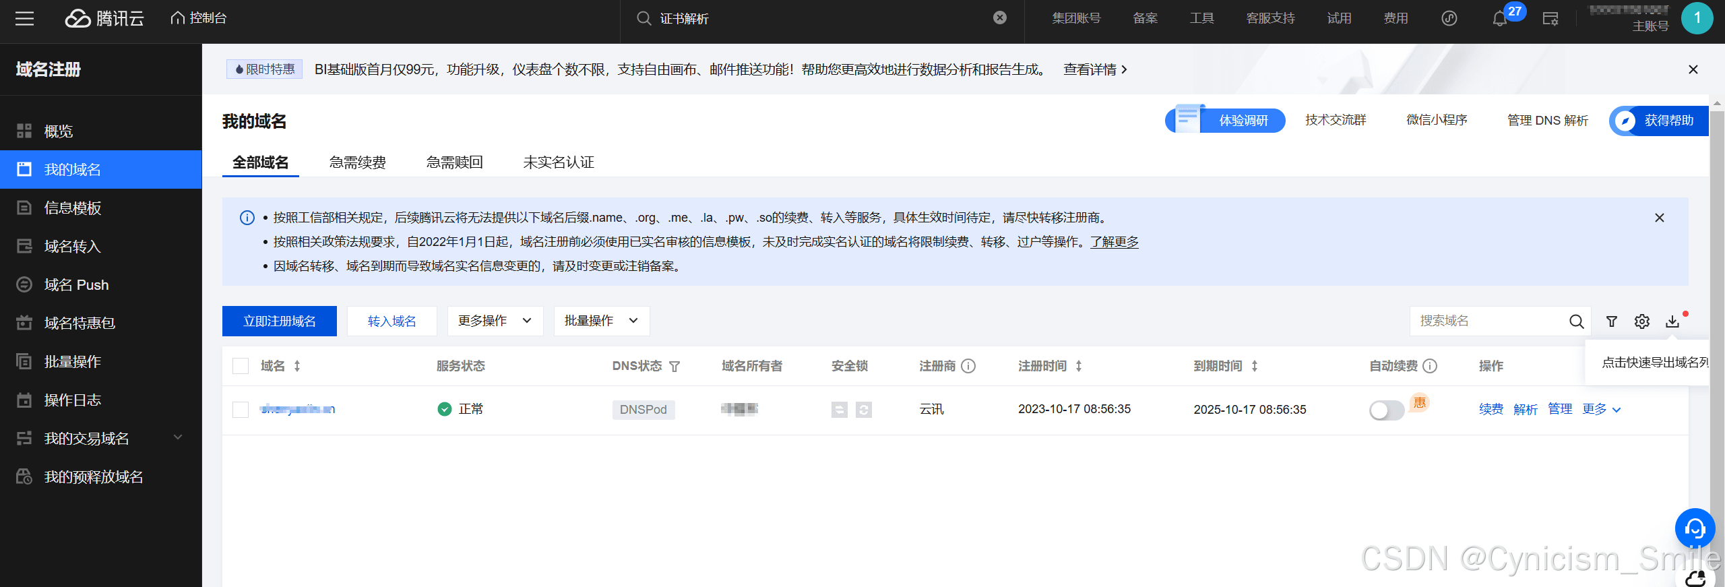Open 技术交流群 link

click(x=1336, y=120)
